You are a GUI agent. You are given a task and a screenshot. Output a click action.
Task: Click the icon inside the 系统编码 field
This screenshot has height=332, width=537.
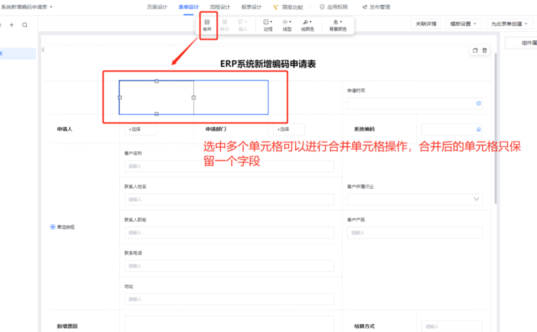click(x=478, y=129)
